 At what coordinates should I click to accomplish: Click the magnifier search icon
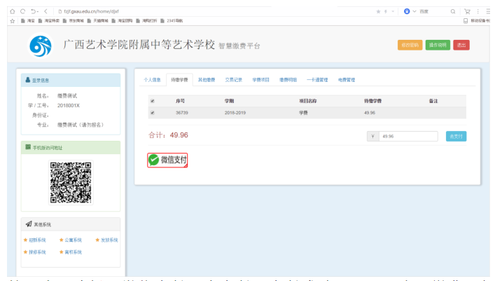(453, 11)
